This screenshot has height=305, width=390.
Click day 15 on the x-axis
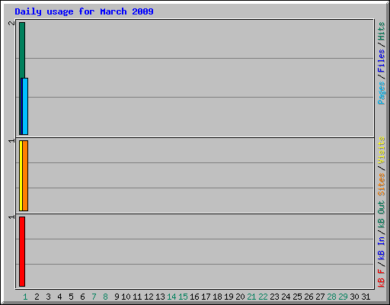pos(183,297)
